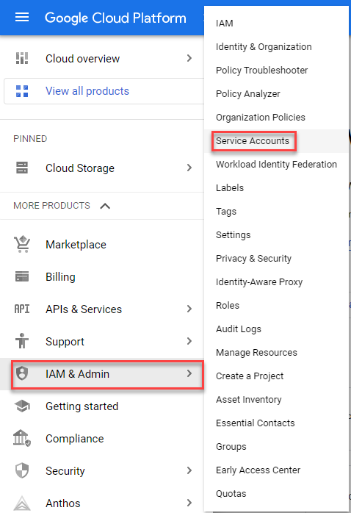Expand the Security submenu arrow
The width and height of the screenshot is (351, 513).
tap(189, 470)
